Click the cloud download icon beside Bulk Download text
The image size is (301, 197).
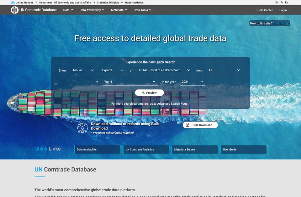82,128
